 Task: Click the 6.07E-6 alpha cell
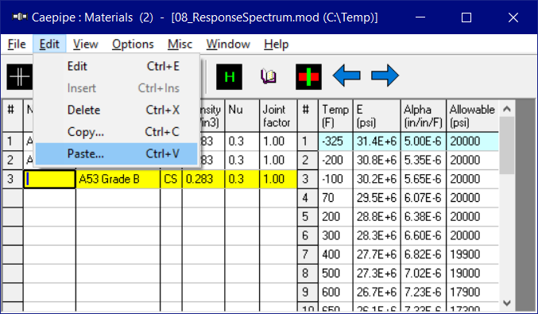tap(423, 198)
